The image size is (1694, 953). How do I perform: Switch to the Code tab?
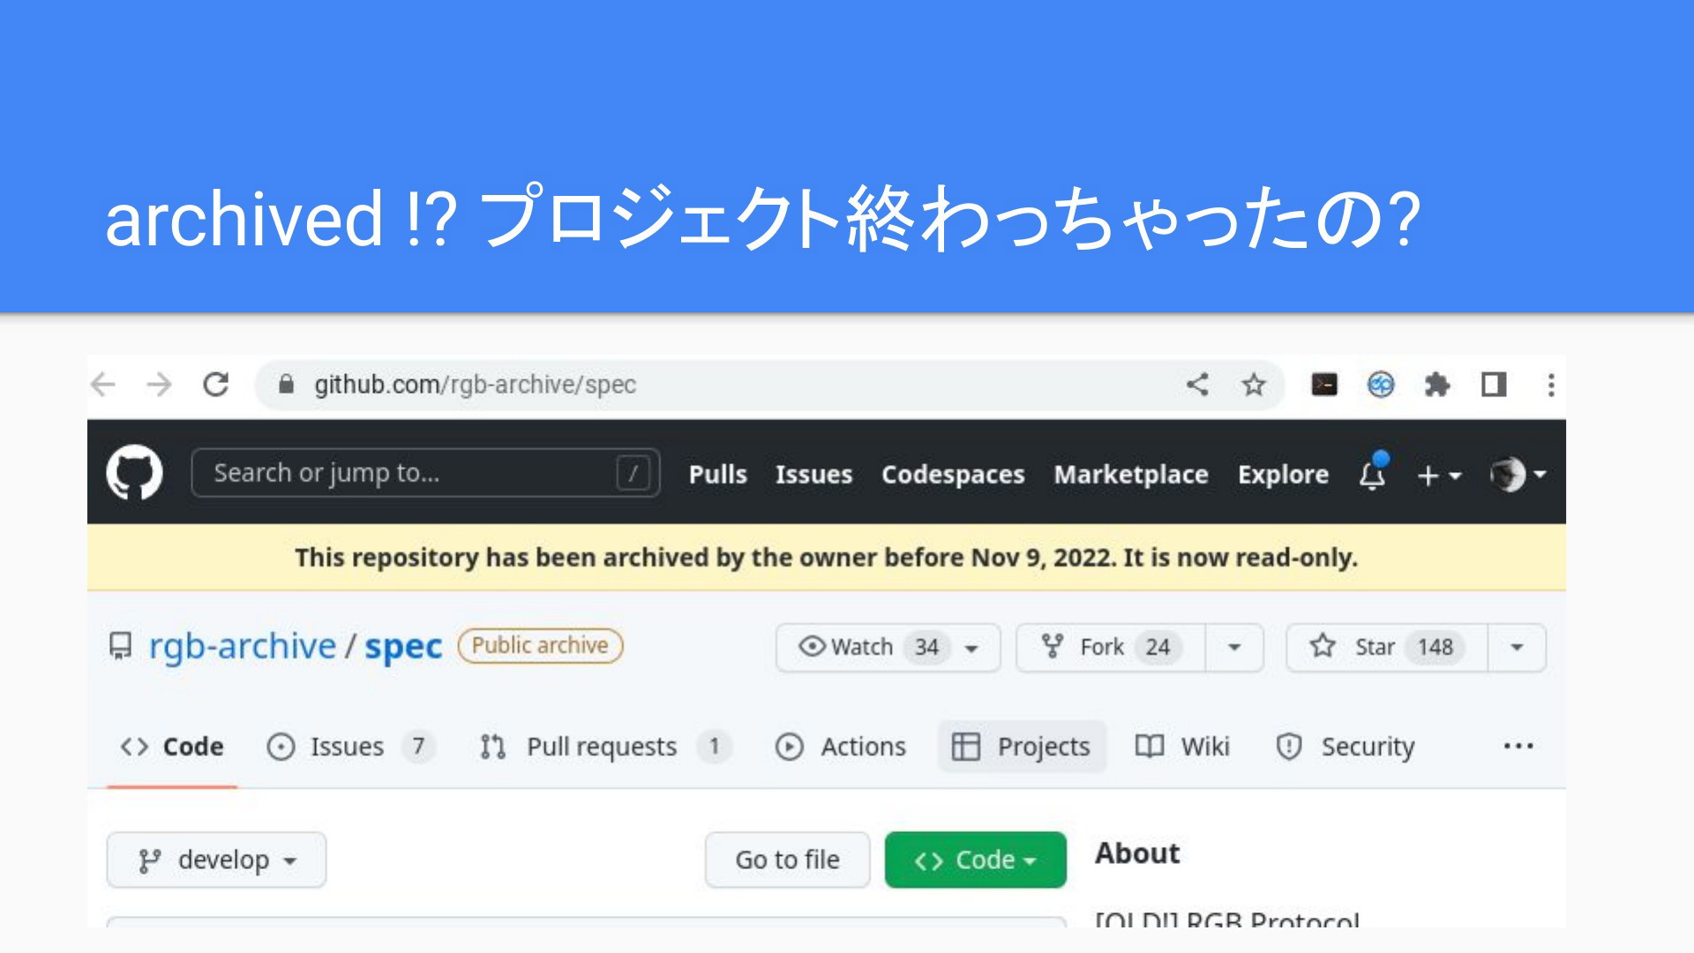point(172,747)
